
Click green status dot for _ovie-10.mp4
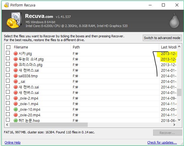coord(16,109)
